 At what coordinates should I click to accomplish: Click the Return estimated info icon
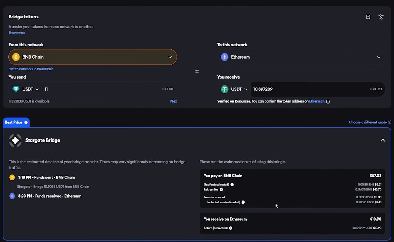pos(231,228)
